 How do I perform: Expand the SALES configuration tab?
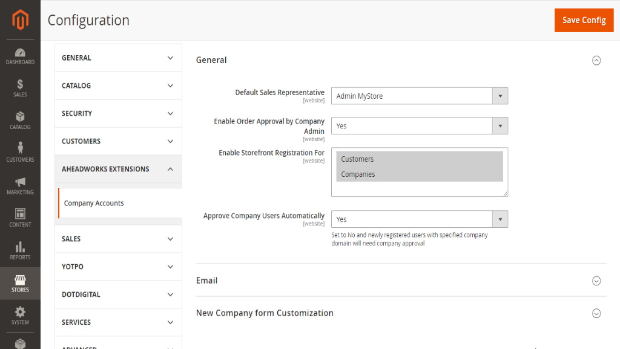pos(118,239)
